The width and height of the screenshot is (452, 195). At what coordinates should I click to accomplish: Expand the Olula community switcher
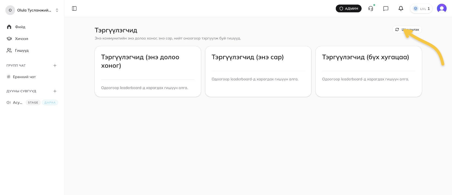click(32, 10)
